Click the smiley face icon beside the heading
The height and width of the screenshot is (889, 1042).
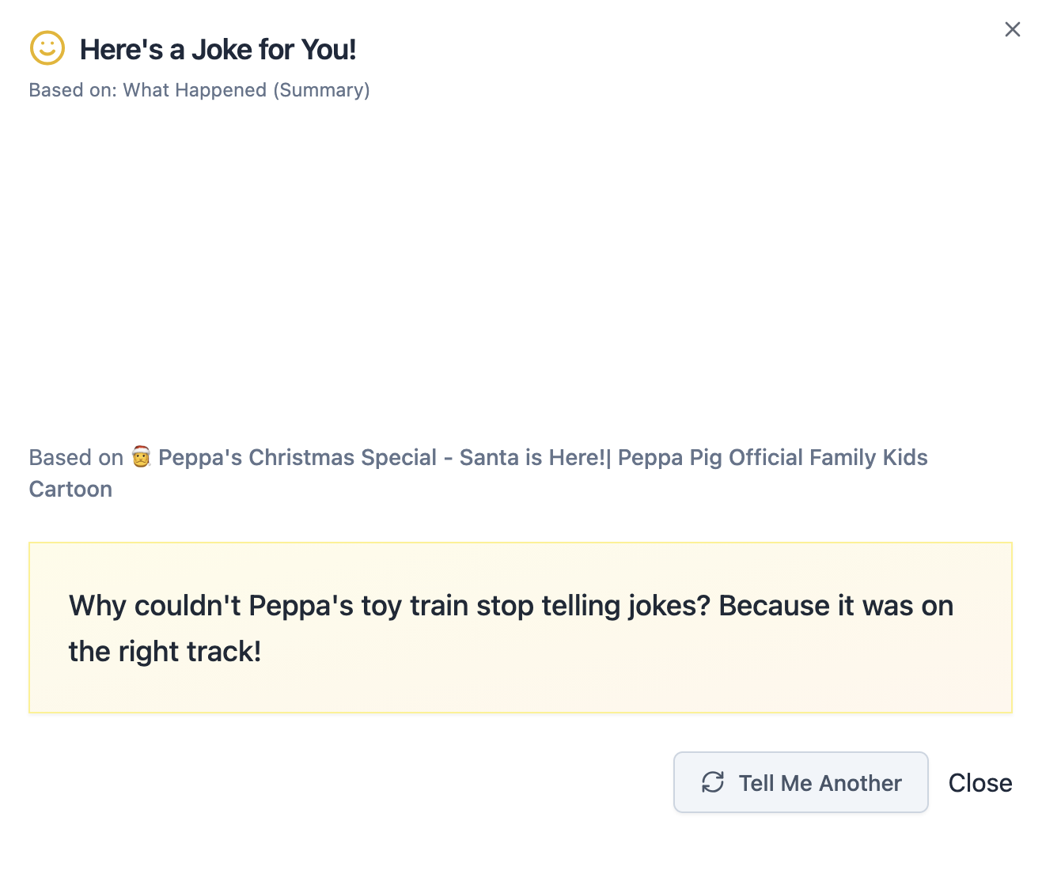(x=47, y=48)
